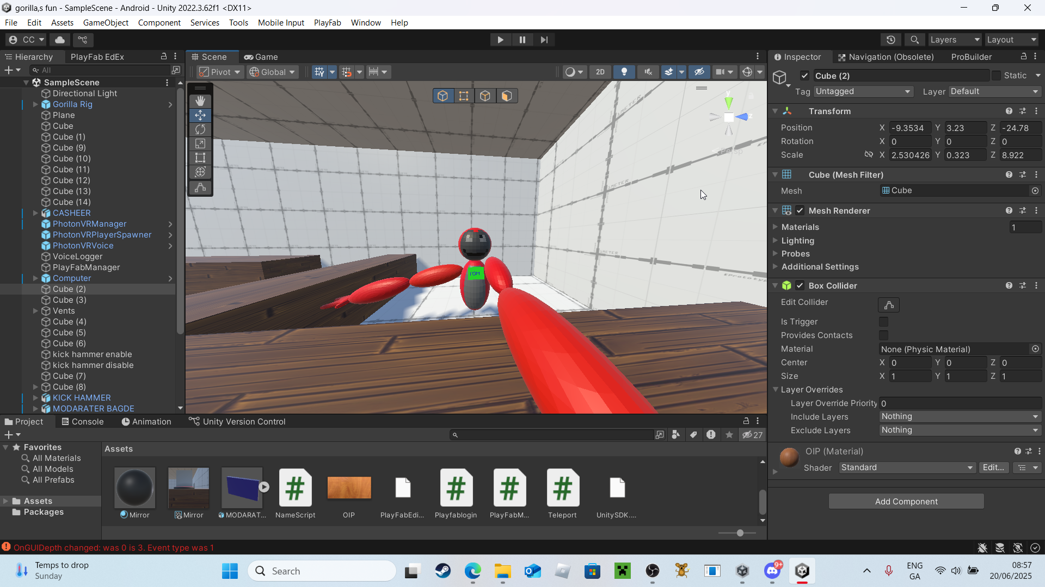
Task: Toggle the Static checkbox
Action: (x=996, y=76)
